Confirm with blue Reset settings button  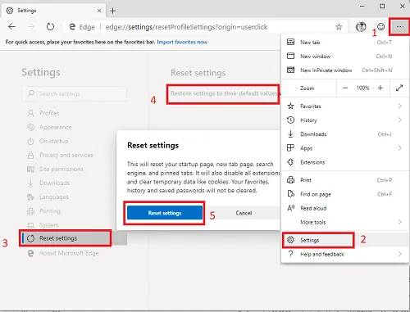(165, 213)
